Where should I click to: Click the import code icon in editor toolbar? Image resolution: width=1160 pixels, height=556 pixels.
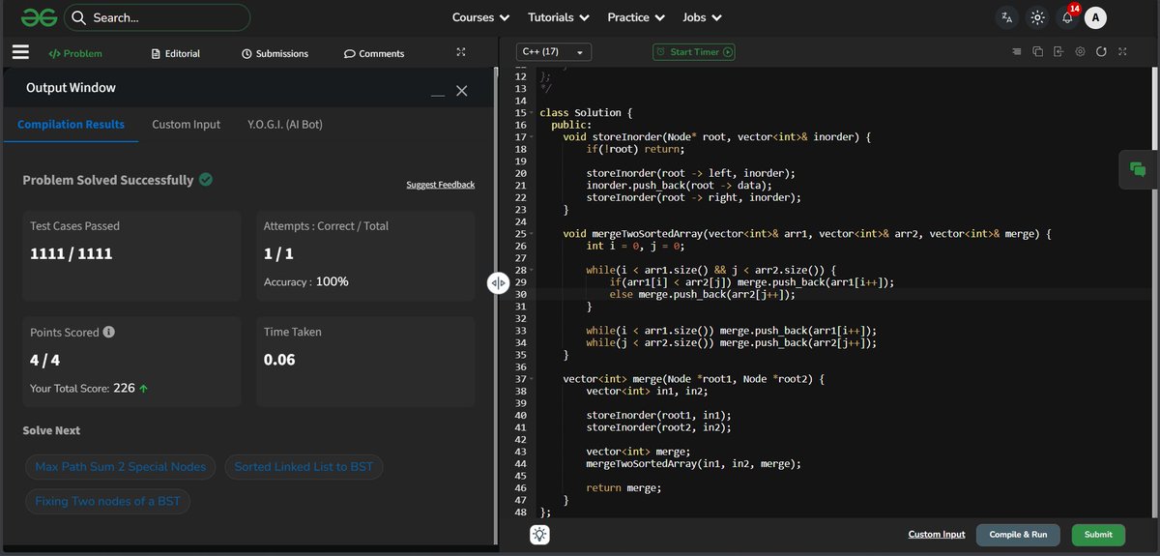[x=1058, y=52]
